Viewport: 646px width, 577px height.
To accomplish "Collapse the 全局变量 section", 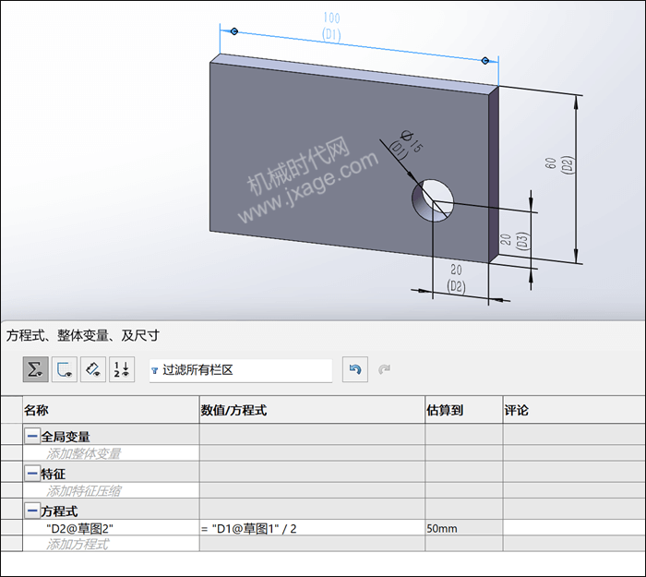I will (x=32, y=436).
